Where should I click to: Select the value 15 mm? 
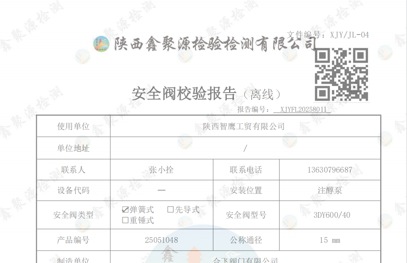[x=330, y=240]
